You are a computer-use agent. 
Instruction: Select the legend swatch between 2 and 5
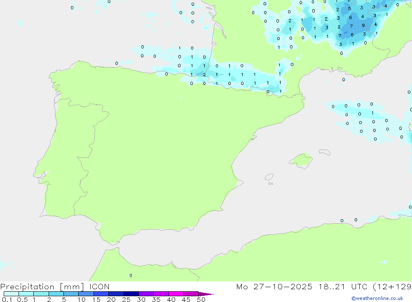56,294
